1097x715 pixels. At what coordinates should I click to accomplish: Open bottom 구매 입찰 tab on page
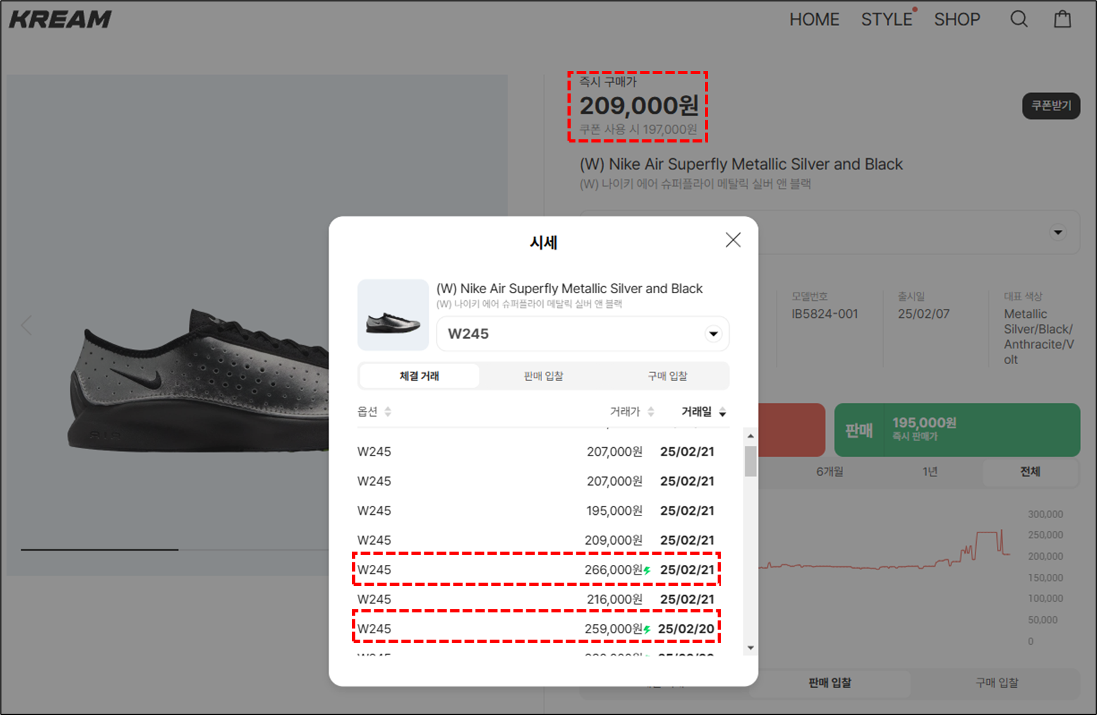[x=997, y=683]
